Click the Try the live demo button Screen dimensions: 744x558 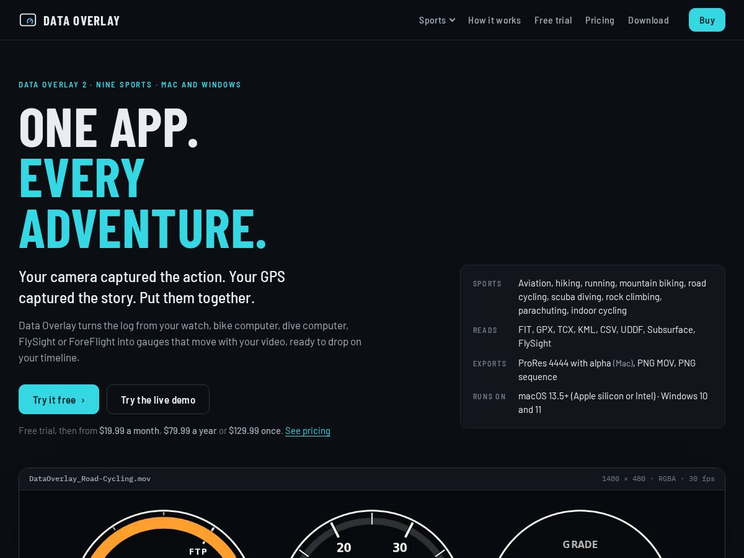coord(158,399)
